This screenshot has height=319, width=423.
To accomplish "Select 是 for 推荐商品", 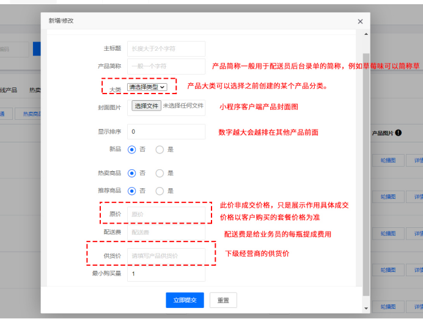I will [160, 191].
